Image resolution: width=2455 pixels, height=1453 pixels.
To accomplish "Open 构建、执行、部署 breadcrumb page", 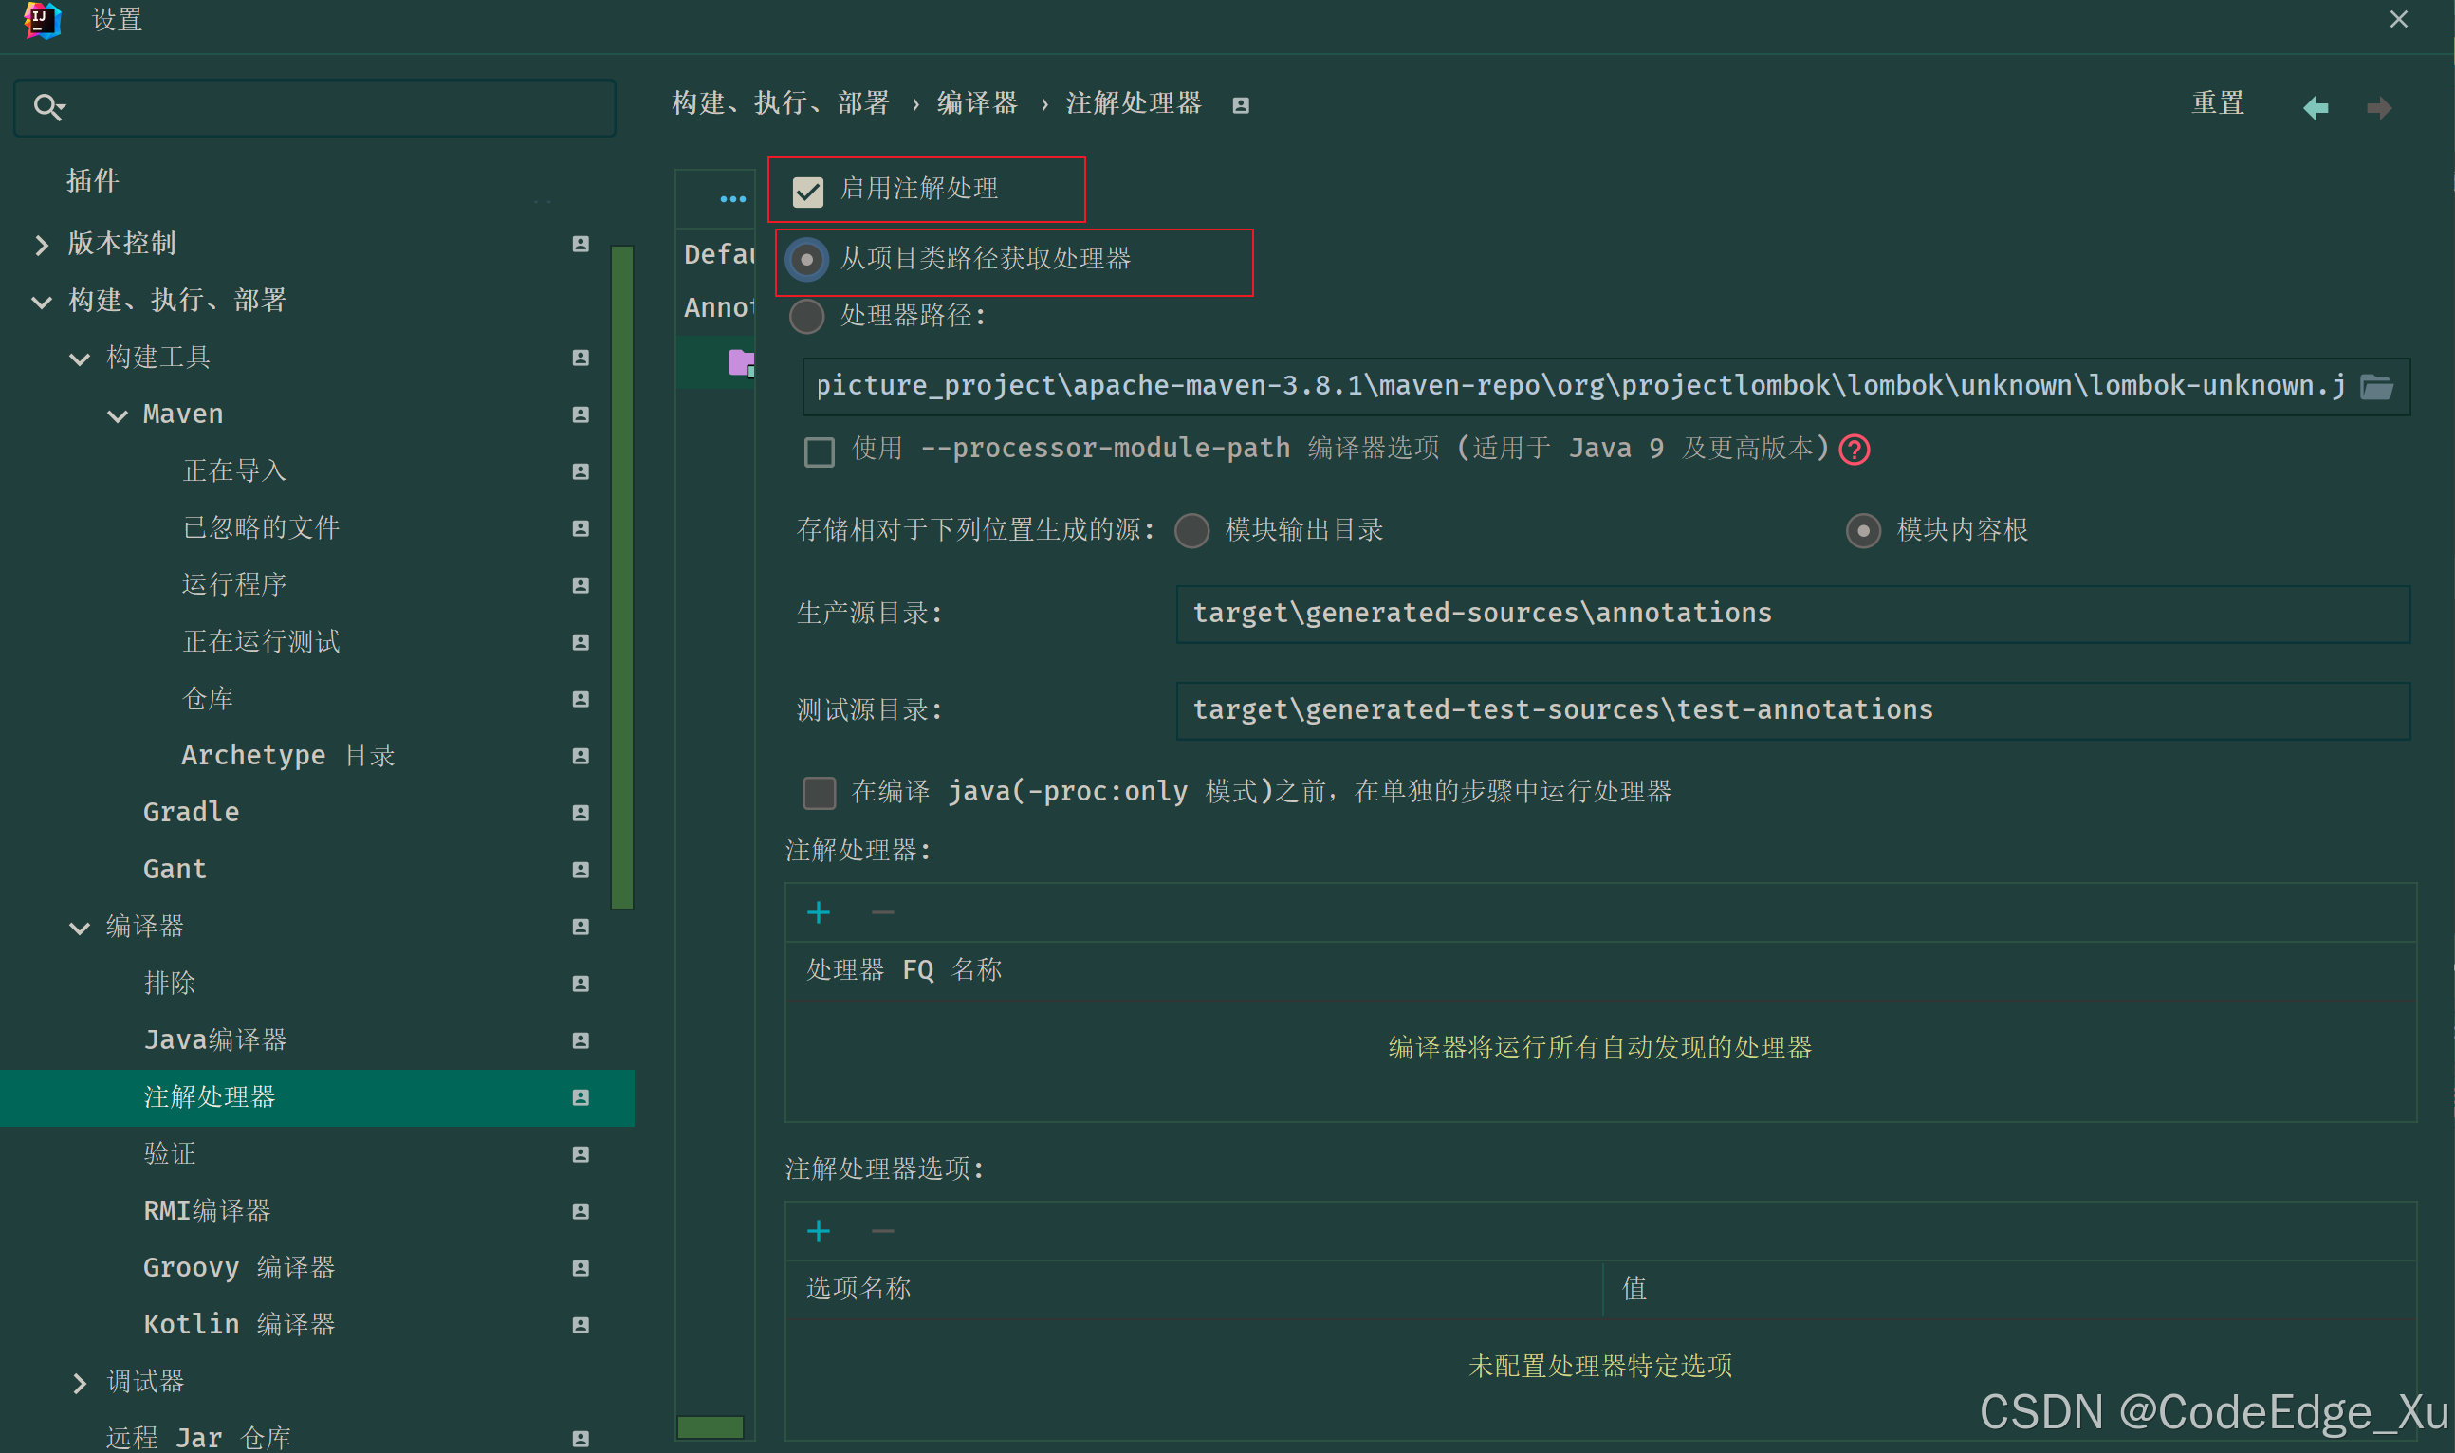I will (781, 102).
